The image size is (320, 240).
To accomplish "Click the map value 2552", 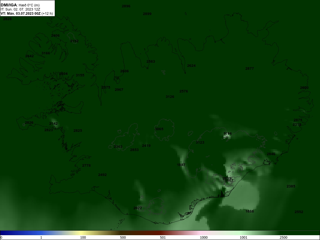I will click(299, 212).
